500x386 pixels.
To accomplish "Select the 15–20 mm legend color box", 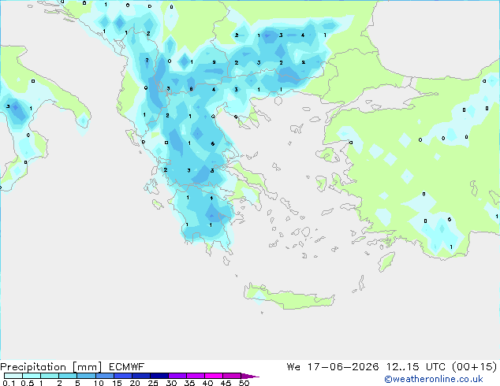I will [123, 376].
